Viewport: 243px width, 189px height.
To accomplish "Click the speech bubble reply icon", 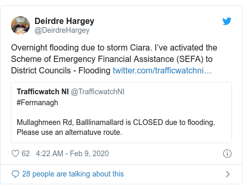I will tap(15, 174).
